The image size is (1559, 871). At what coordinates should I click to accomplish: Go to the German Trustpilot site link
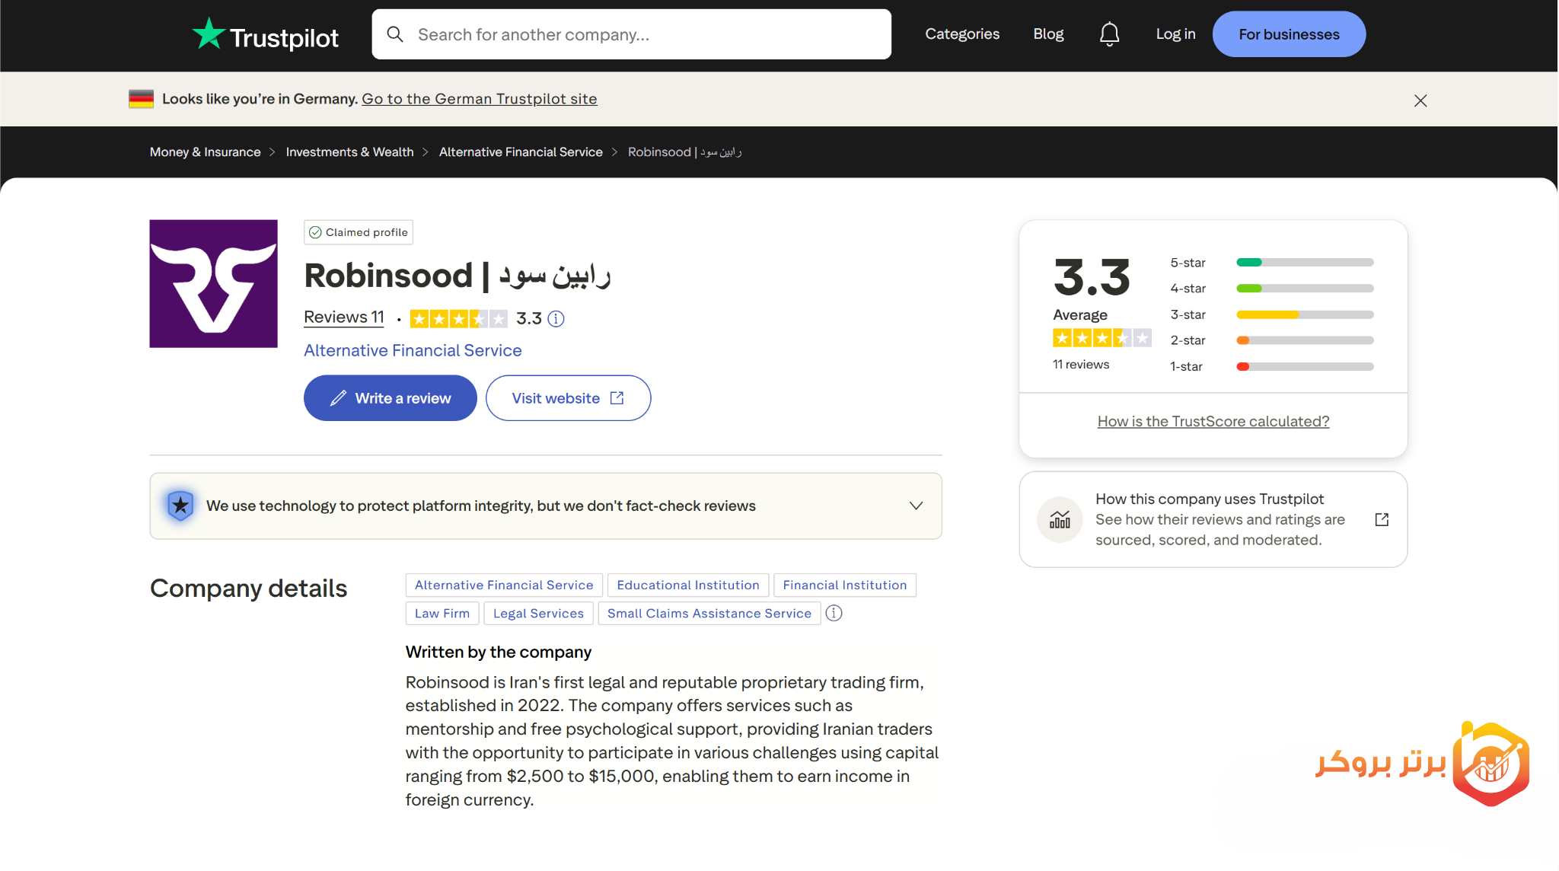pos(480,99)
